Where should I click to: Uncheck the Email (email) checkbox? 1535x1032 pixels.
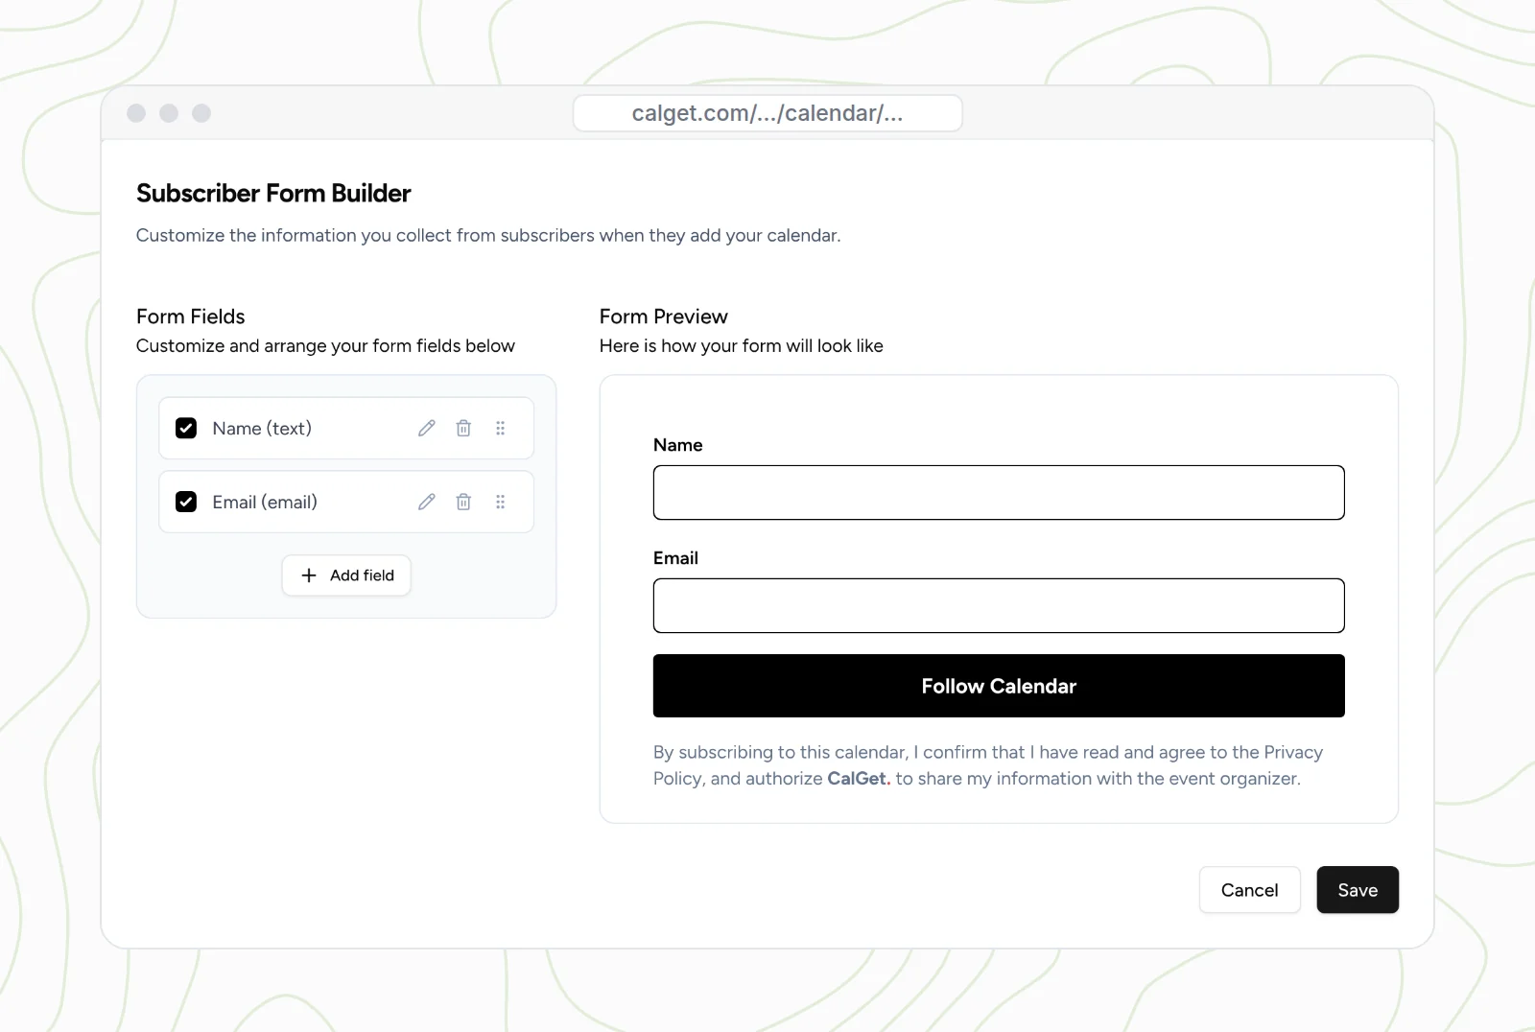click(186, 502)
